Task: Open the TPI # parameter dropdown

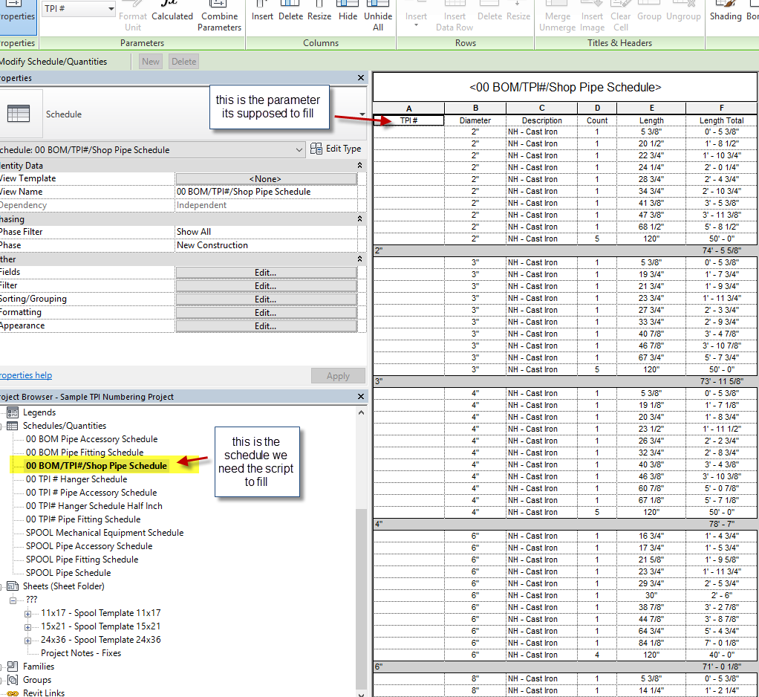Action: [x=110, y=9]
